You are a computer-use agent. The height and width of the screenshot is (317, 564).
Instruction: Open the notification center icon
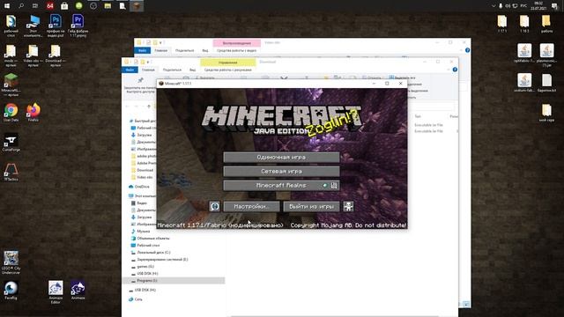pos(554,6)
